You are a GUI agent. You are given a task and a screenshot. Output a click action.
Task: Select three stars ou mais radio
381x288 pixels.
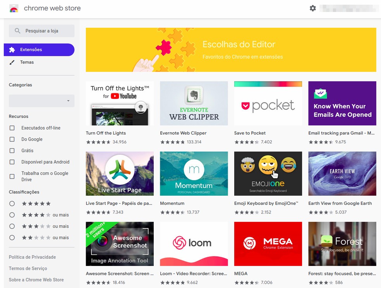[12, 227]
